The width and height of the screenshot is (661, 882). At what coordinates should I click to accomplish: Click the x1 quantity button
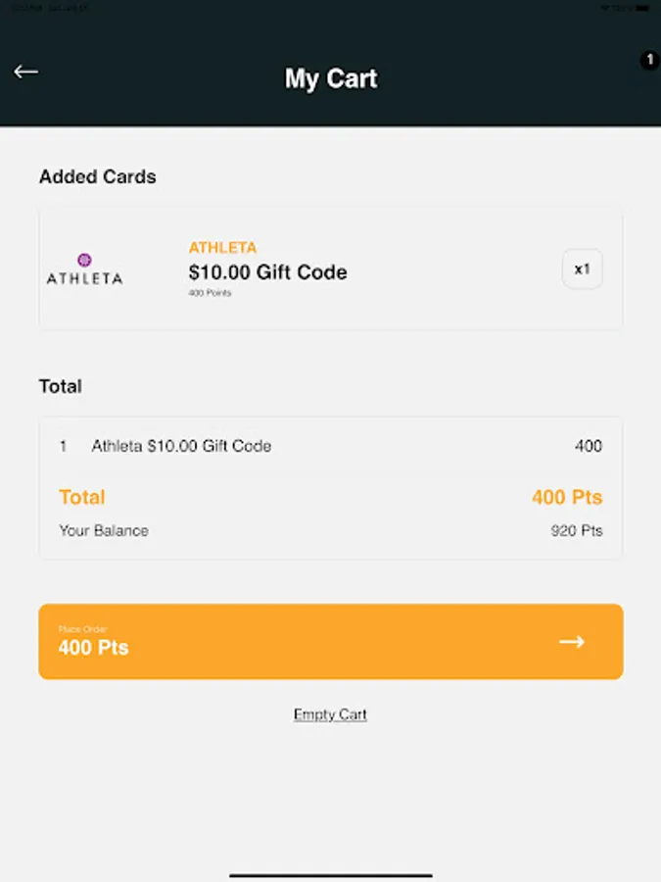[582, 269]
